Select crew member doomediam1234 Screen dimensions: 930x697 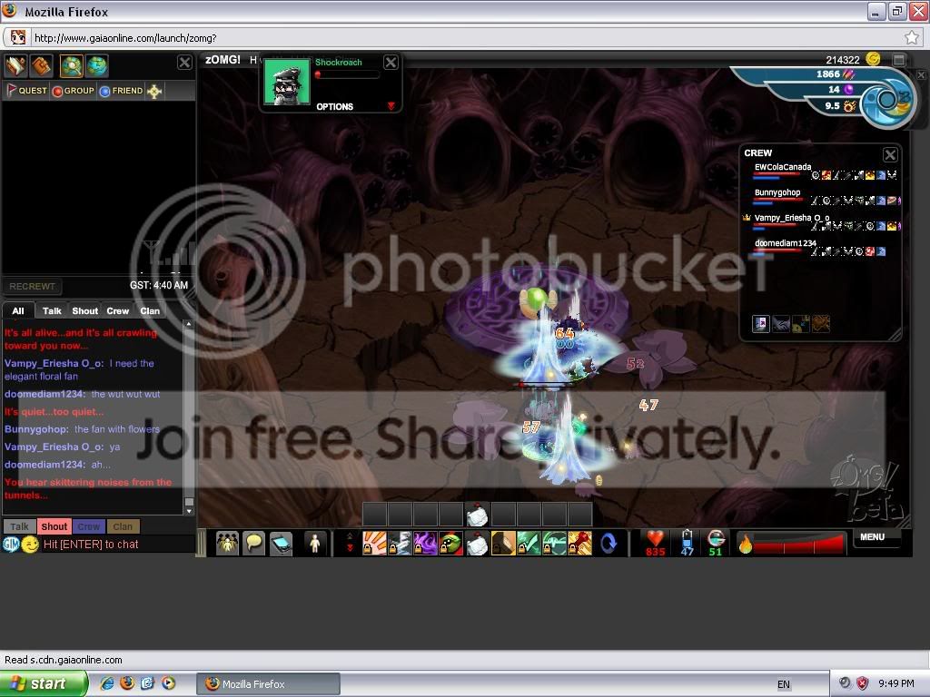[x=786, y=243]
